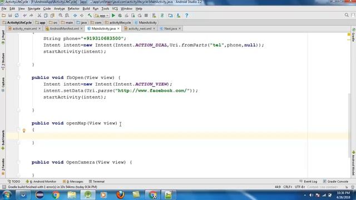The height and width of the screenshot is (200, 356).
Task: Click the Find magnifier icon
Action: pyautogui.click(x=61, y=16)
